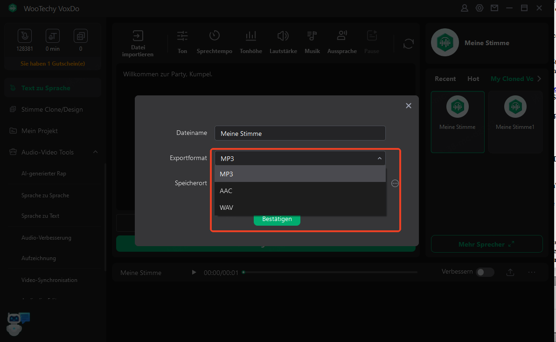Select the Sprechtempo speed tool
This screenshot has width=556, height=342.
[214, 36]
